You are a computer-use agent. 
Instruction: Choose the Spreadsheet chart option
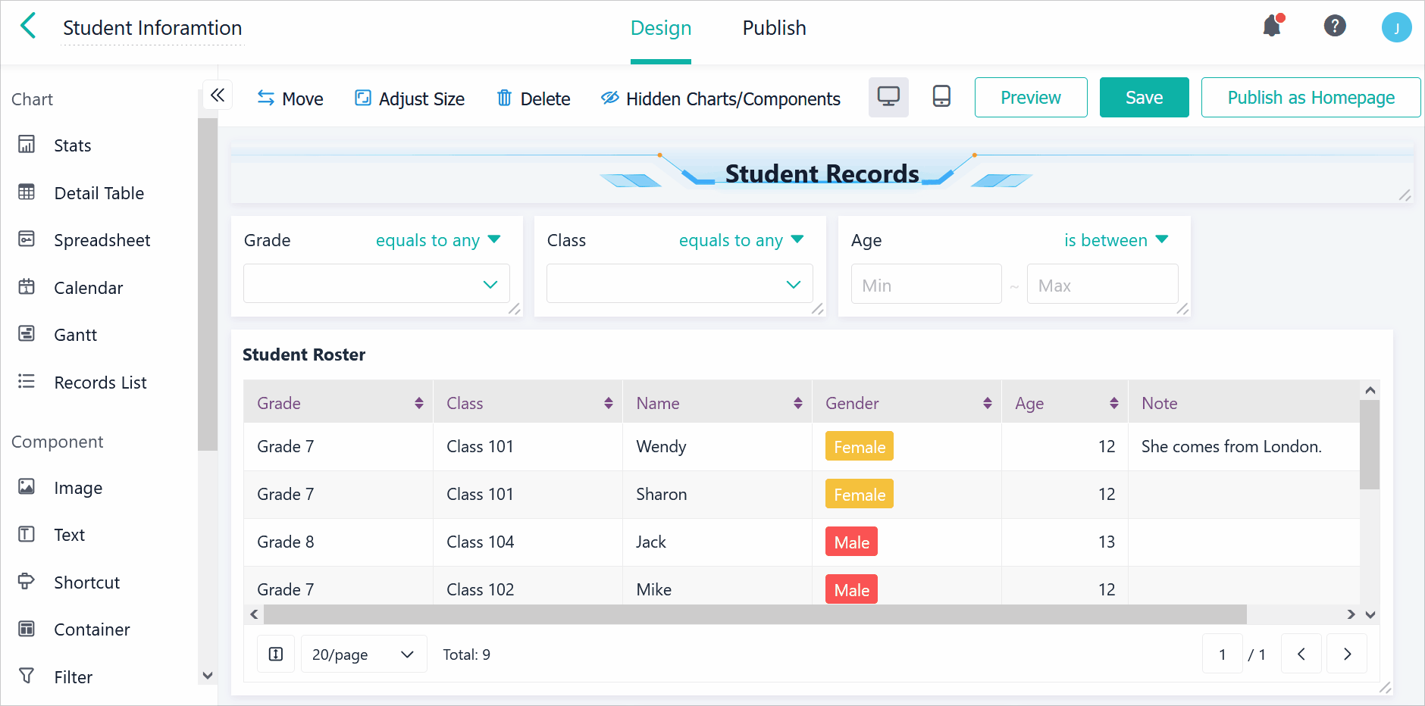click(x=102, y=240)
